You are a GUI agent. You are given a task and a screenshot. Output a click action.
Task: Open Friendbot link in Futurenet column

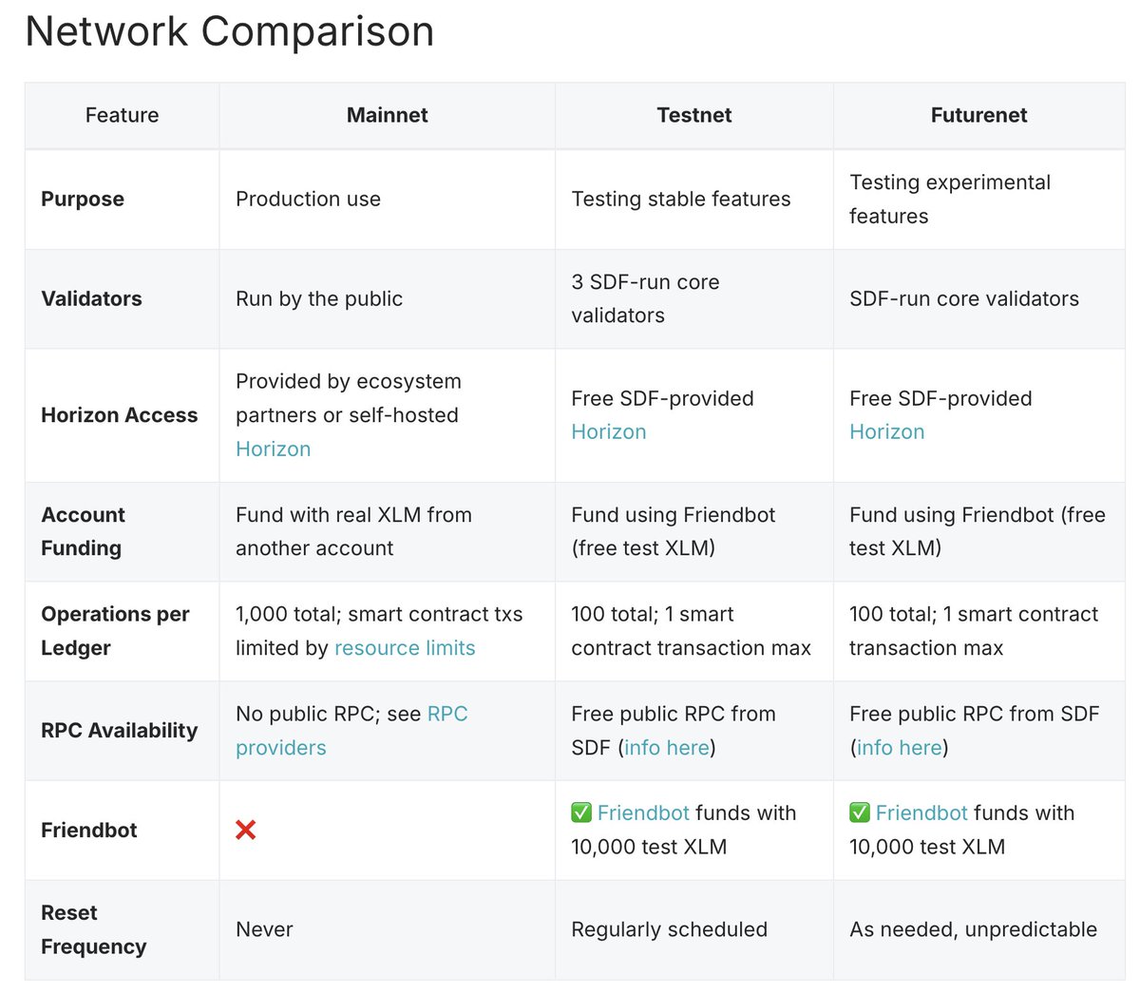[x=921, y=812]
